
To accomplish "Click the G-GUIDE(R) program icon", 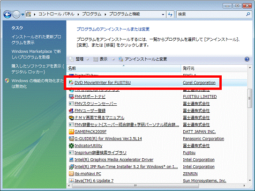I will coord(71,139).
